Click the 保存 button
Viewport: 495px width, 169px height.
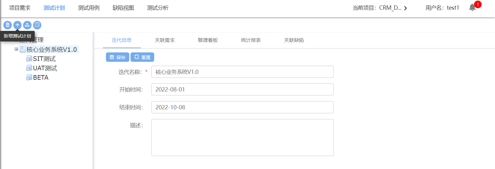117,57
